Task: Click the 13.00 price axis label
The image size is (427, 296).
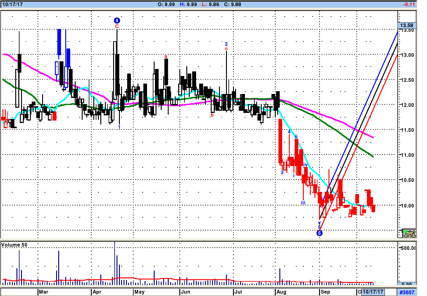Action: (x=407, y=55)
